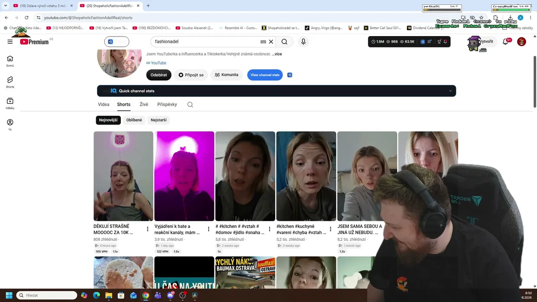
Task: Click View channel stats button
Action: (265, 75)
